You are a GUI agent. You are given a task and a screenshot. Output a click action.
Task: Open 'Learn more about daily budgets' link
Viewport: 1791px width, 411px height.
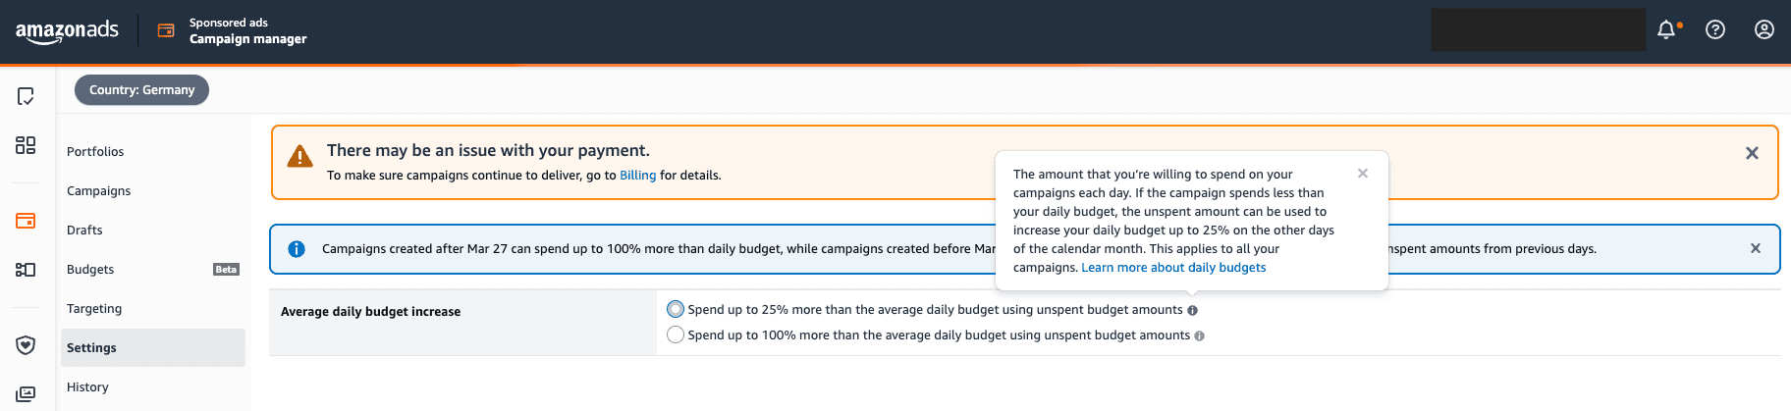[x=1173, y=268]
